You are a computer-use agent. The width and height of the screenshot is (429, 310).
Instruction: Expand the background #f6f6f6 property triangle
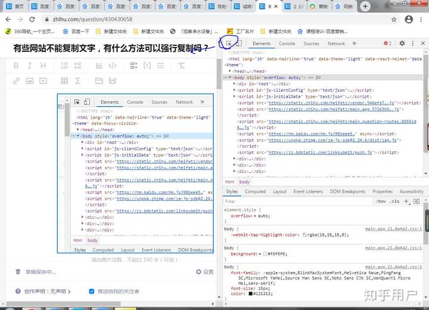click(x=260, y=254)
